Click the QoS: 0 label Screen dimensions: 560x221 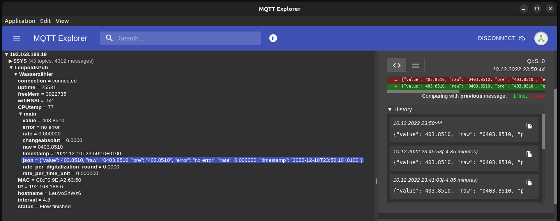(x=536, y=61)
